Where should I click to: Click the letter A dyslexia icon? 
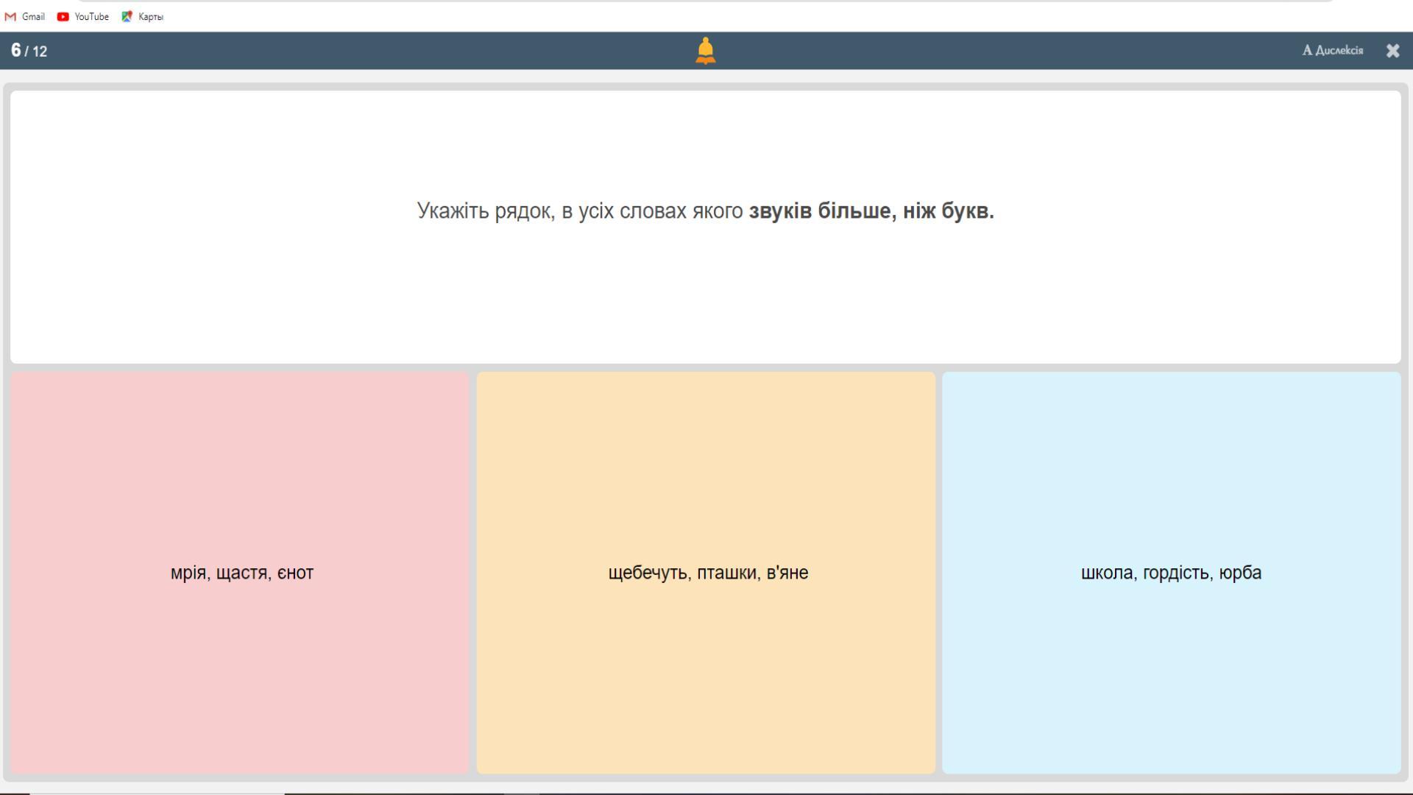point(1307,50)
